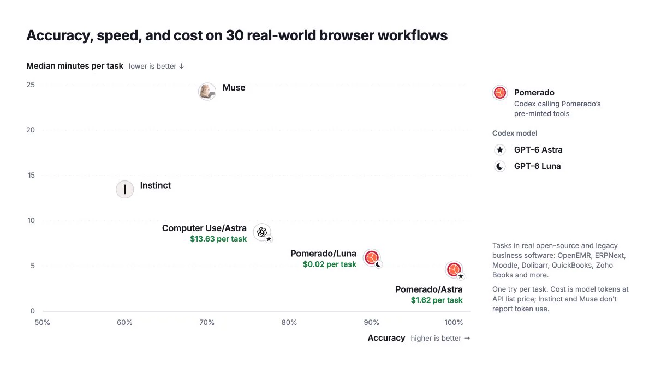Screen dimensions: 655x368
Task: Click the GPT-6 Luna moon legend icon
Action: 500,166
